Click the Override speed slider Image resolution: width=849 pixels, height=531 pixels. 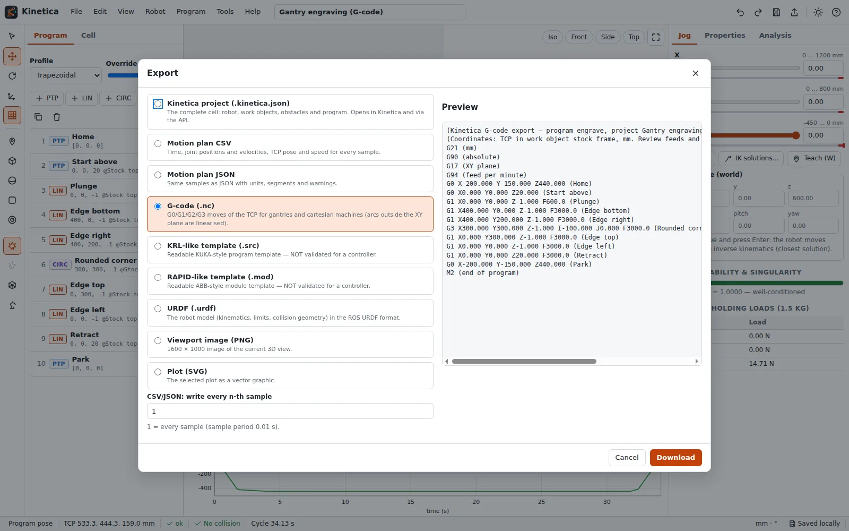[x=123, y=75]
